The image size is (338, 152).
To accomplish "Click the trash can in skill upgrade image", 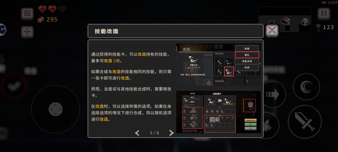I will pyautogui.click(x=250, y=105).
